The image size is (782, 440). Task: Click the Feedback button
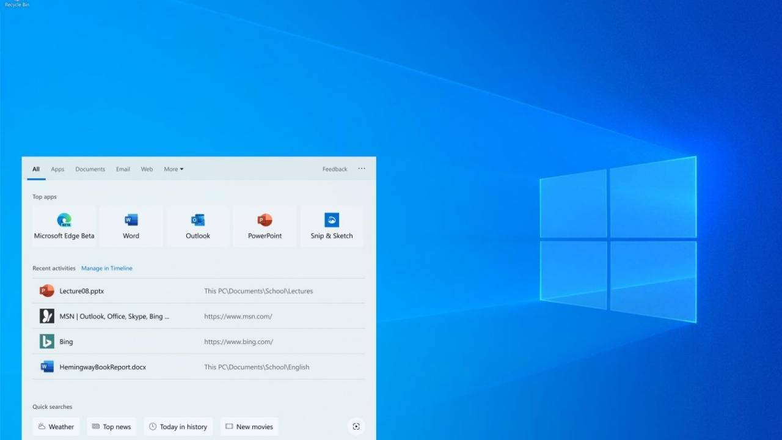[334, 169]
